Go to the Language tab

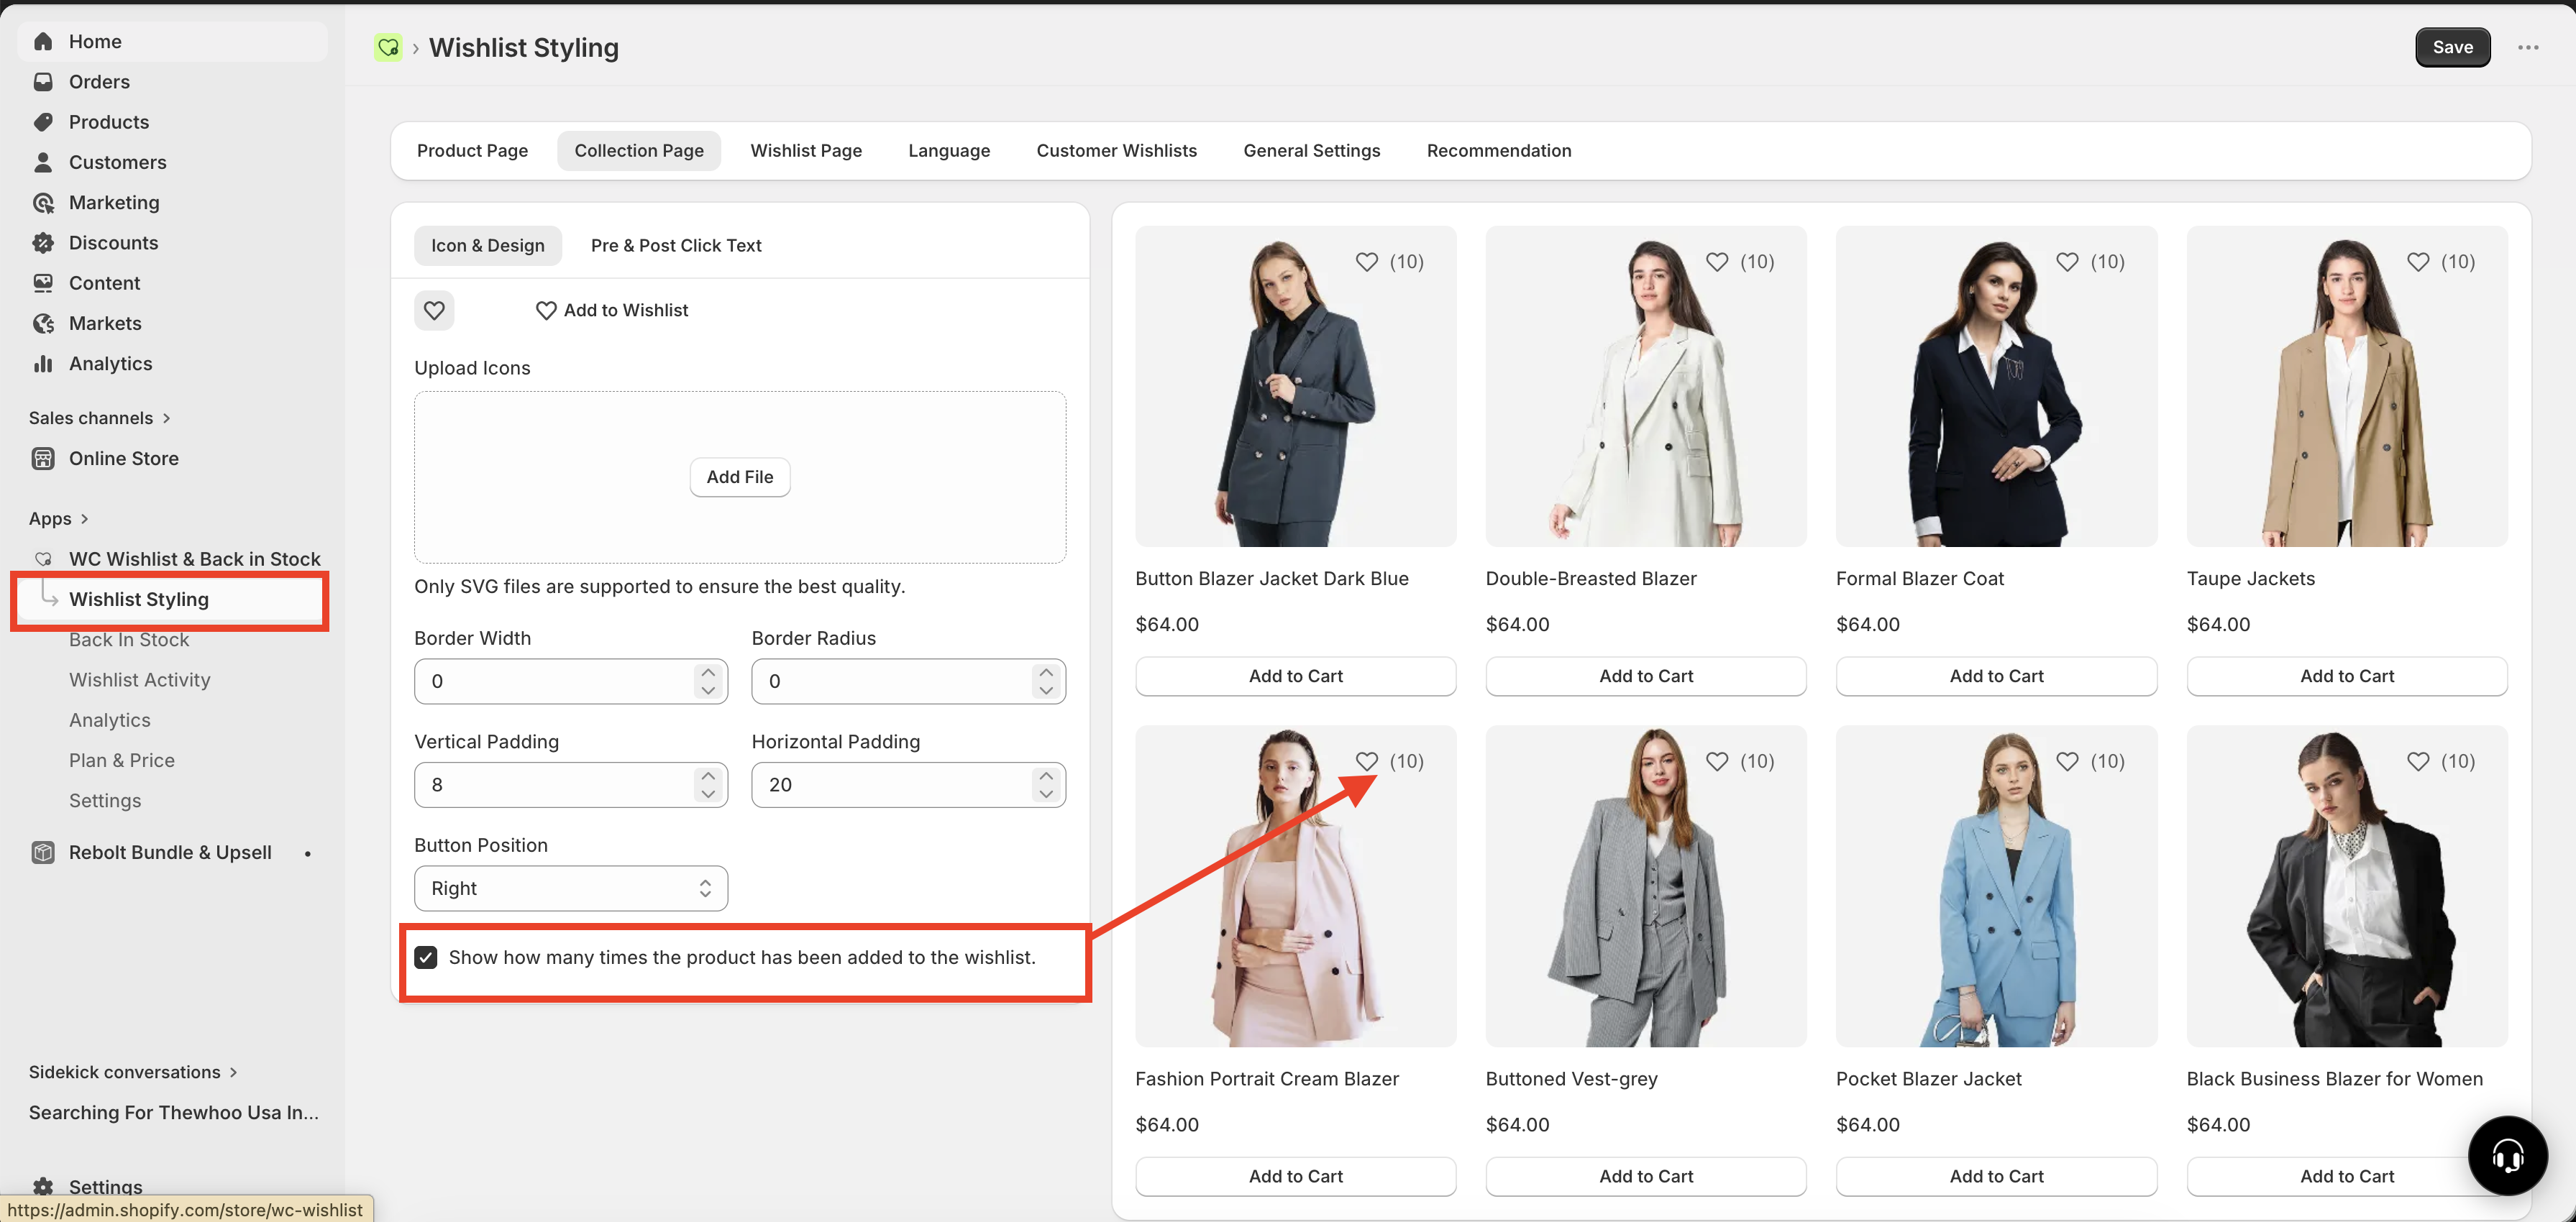coord(949,151)
